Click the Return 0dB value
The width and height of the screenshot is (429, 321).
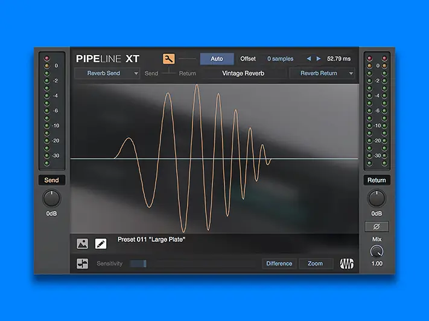[377, 213]
